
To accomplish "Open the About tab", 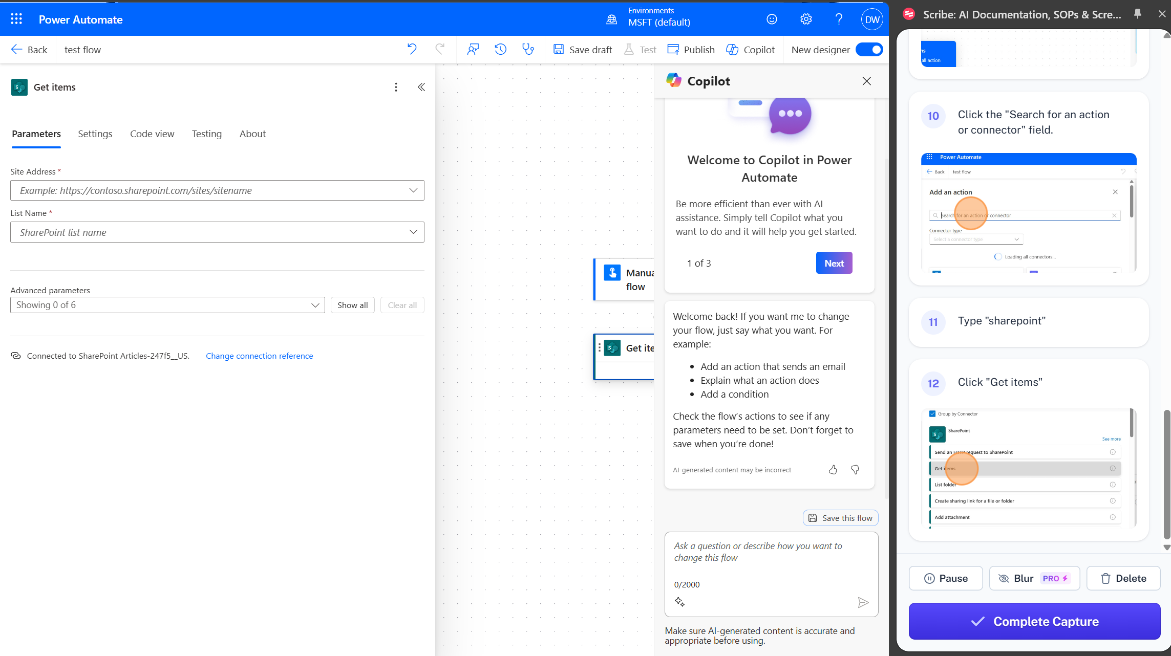I will point(252,134).
